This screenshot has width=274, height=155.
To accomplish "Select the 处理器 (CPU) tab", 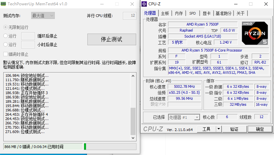I will pyautogui.click(x=150, y=13).
